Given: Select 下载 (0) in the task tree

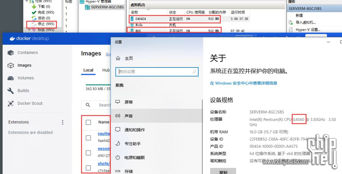Looking at the screenshot, I should 41,7.
